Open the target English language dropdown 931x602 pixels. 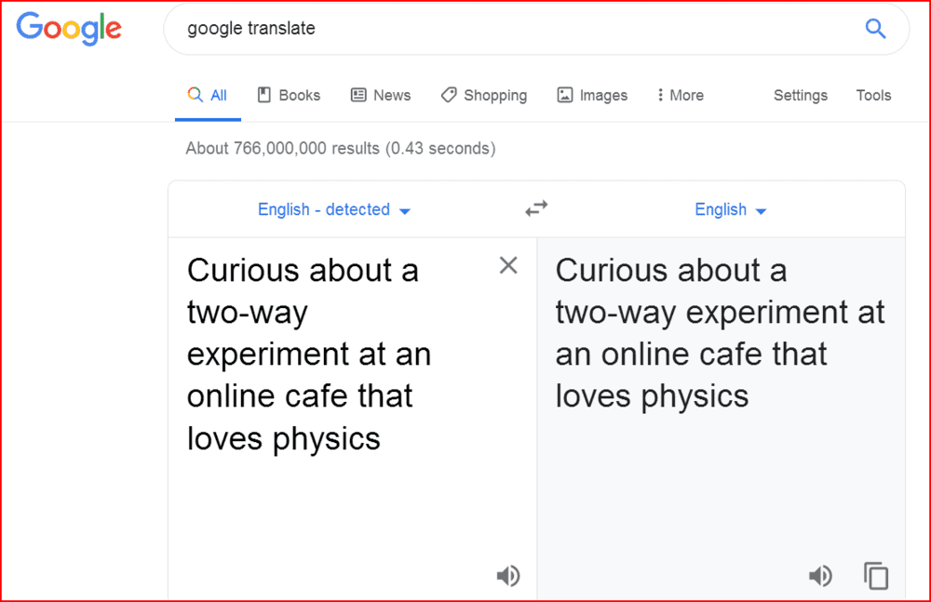[x=731, y=210]
